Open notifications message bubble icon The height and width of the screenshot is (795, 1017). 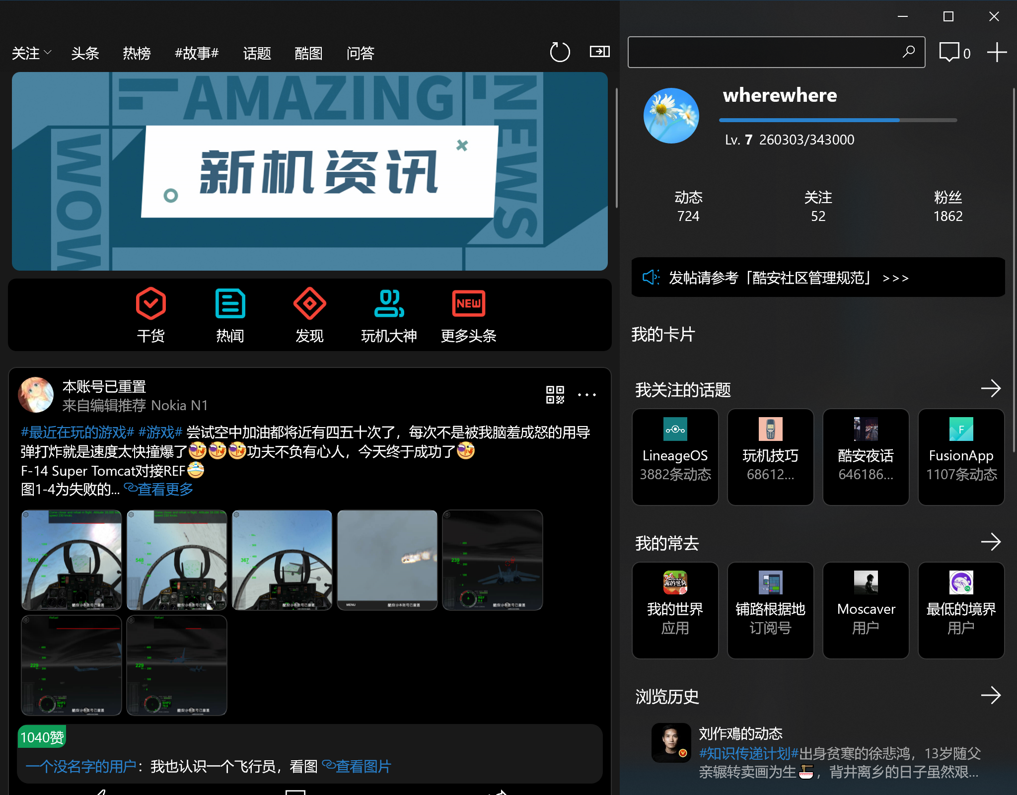pyautogui.click(x=949, y=52)
